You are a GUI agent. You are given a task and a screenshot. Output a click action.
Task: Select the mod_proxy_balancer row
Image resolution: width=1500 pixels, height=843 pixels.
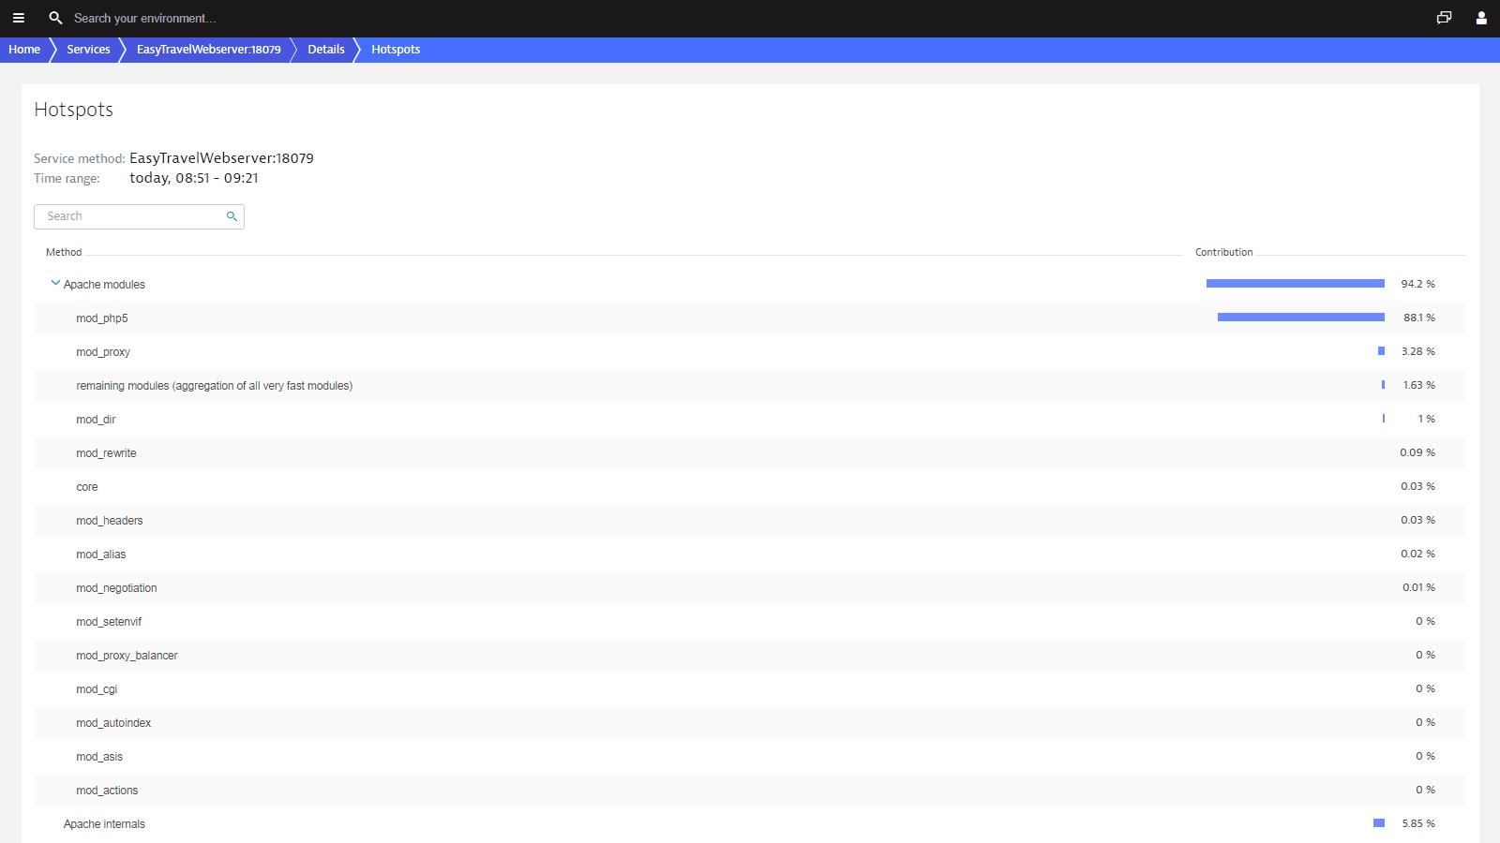point(750,655)
